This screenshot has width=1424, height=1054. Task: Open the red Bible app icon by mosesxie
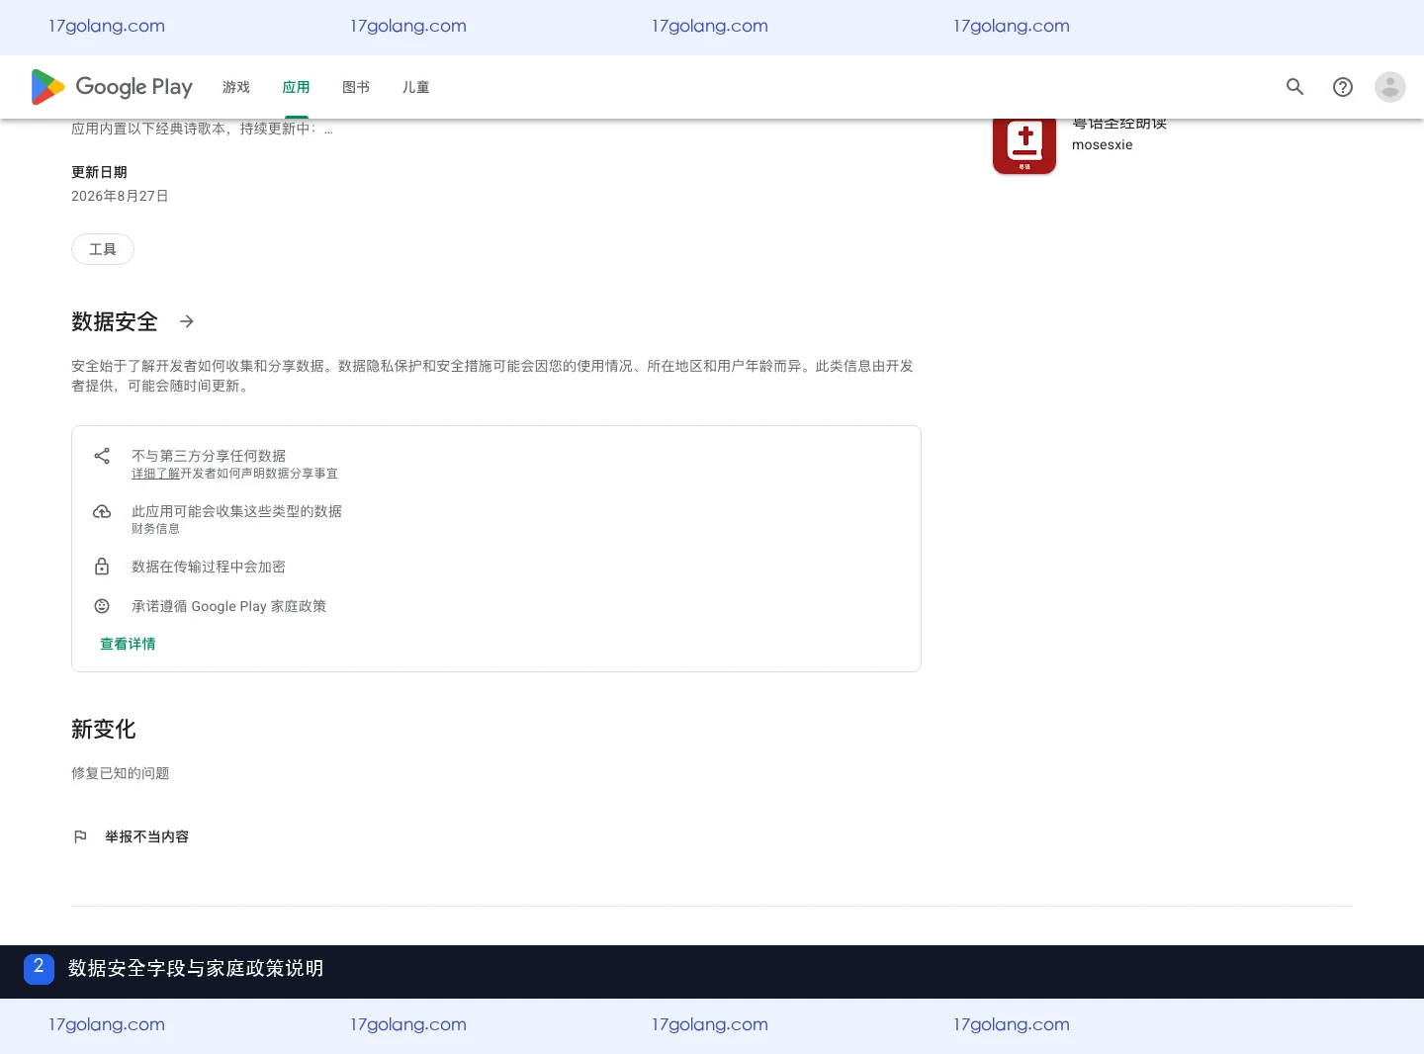coord(1024,146)
